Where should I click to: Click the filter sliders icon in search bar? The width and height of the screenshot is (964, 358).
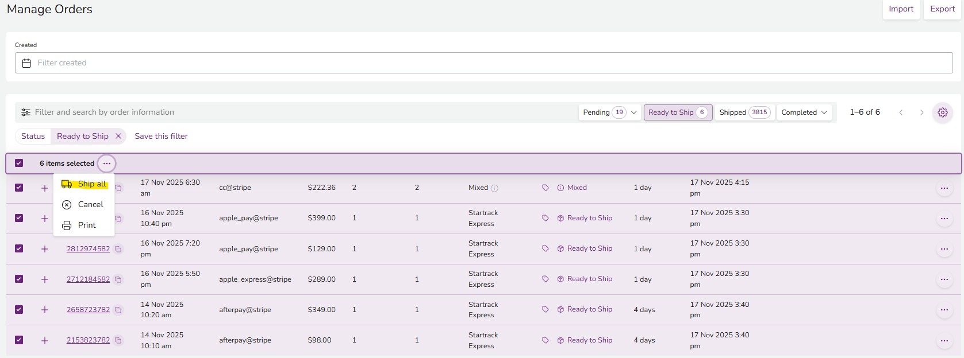pyautogui.click(x=26, y=112)
